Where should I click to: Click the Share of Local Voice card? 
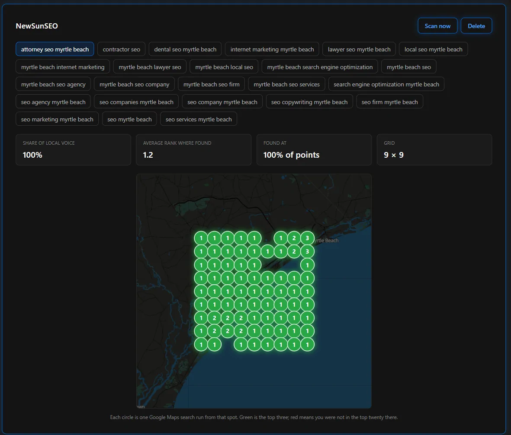click(73, 149)
